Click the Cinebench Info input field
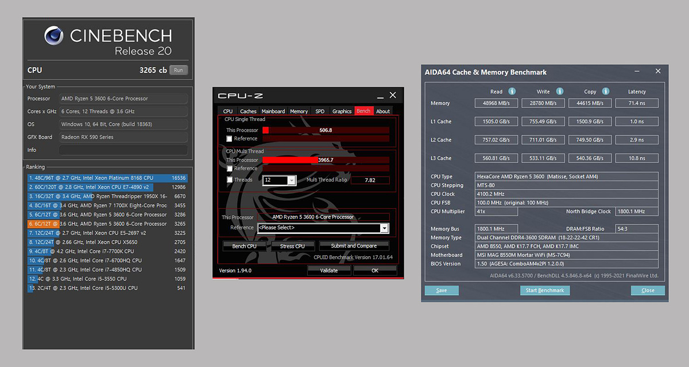Image resolution: width=689 pixels, height=367 pixels. pyautogui.click(x=123, y=150)
